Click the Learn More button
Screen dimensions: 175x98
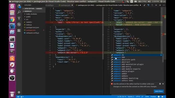click(159, 91)
